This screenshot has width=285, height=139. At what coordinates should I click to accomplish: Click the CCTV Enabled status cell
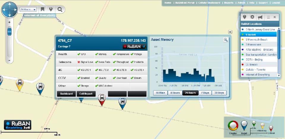coord(85,78)
